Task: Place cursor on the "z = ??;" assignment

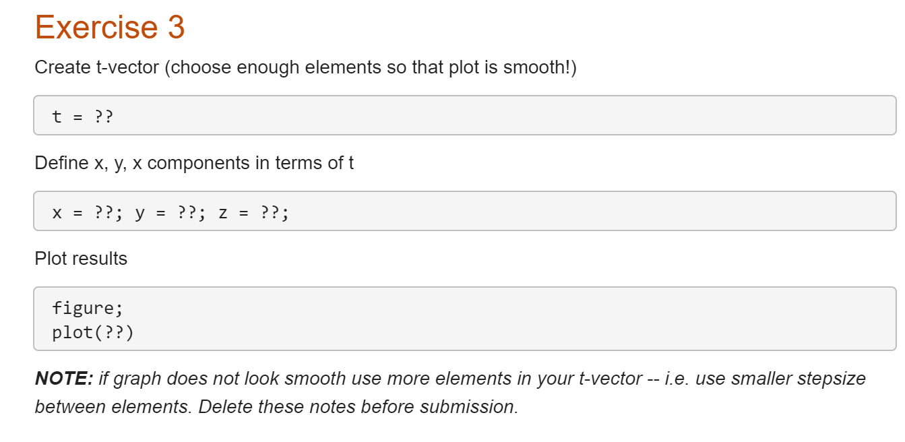Action: click(254, 214)
